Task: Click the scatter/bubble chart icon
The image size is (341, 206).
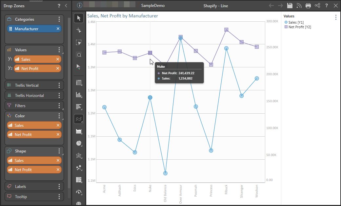Action: point(79,168)
